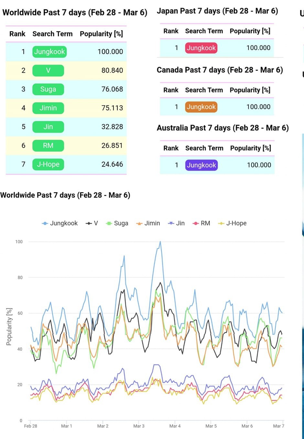304x439 pixels.
Task: Click the 100.000 value in Worldwide table
Action: pyautogui.click(x=110, y=52)
